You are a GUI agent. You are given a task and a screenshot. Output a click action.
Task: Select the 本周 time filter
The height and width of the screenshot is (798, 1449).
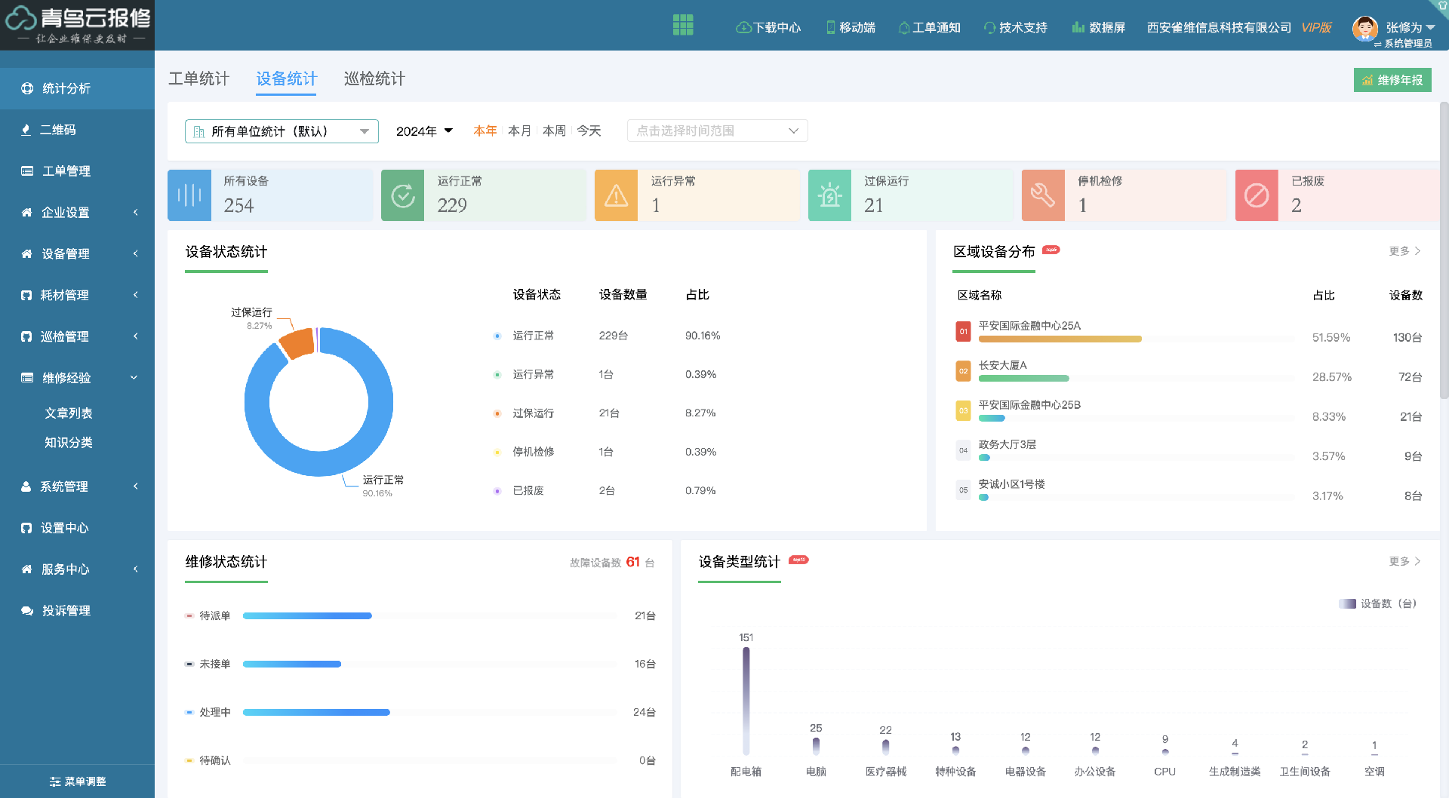point(554,131)
